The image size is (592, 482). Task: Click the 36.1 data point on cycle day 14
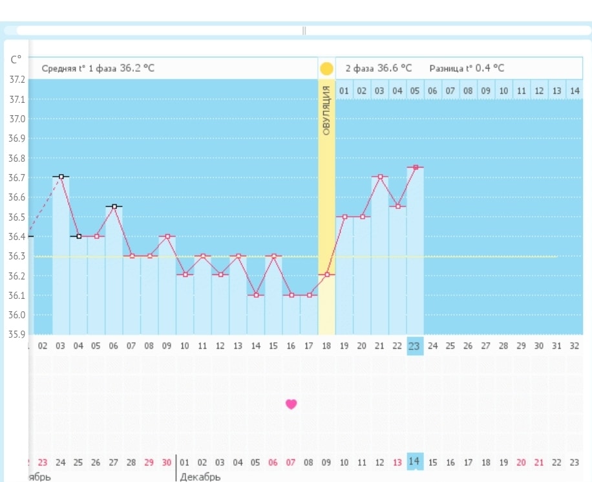coord(257,295)
